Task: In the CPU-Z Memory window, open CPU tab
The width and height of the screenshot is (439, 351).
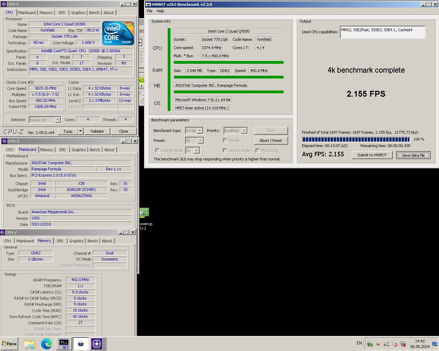Action: (8, 241)
